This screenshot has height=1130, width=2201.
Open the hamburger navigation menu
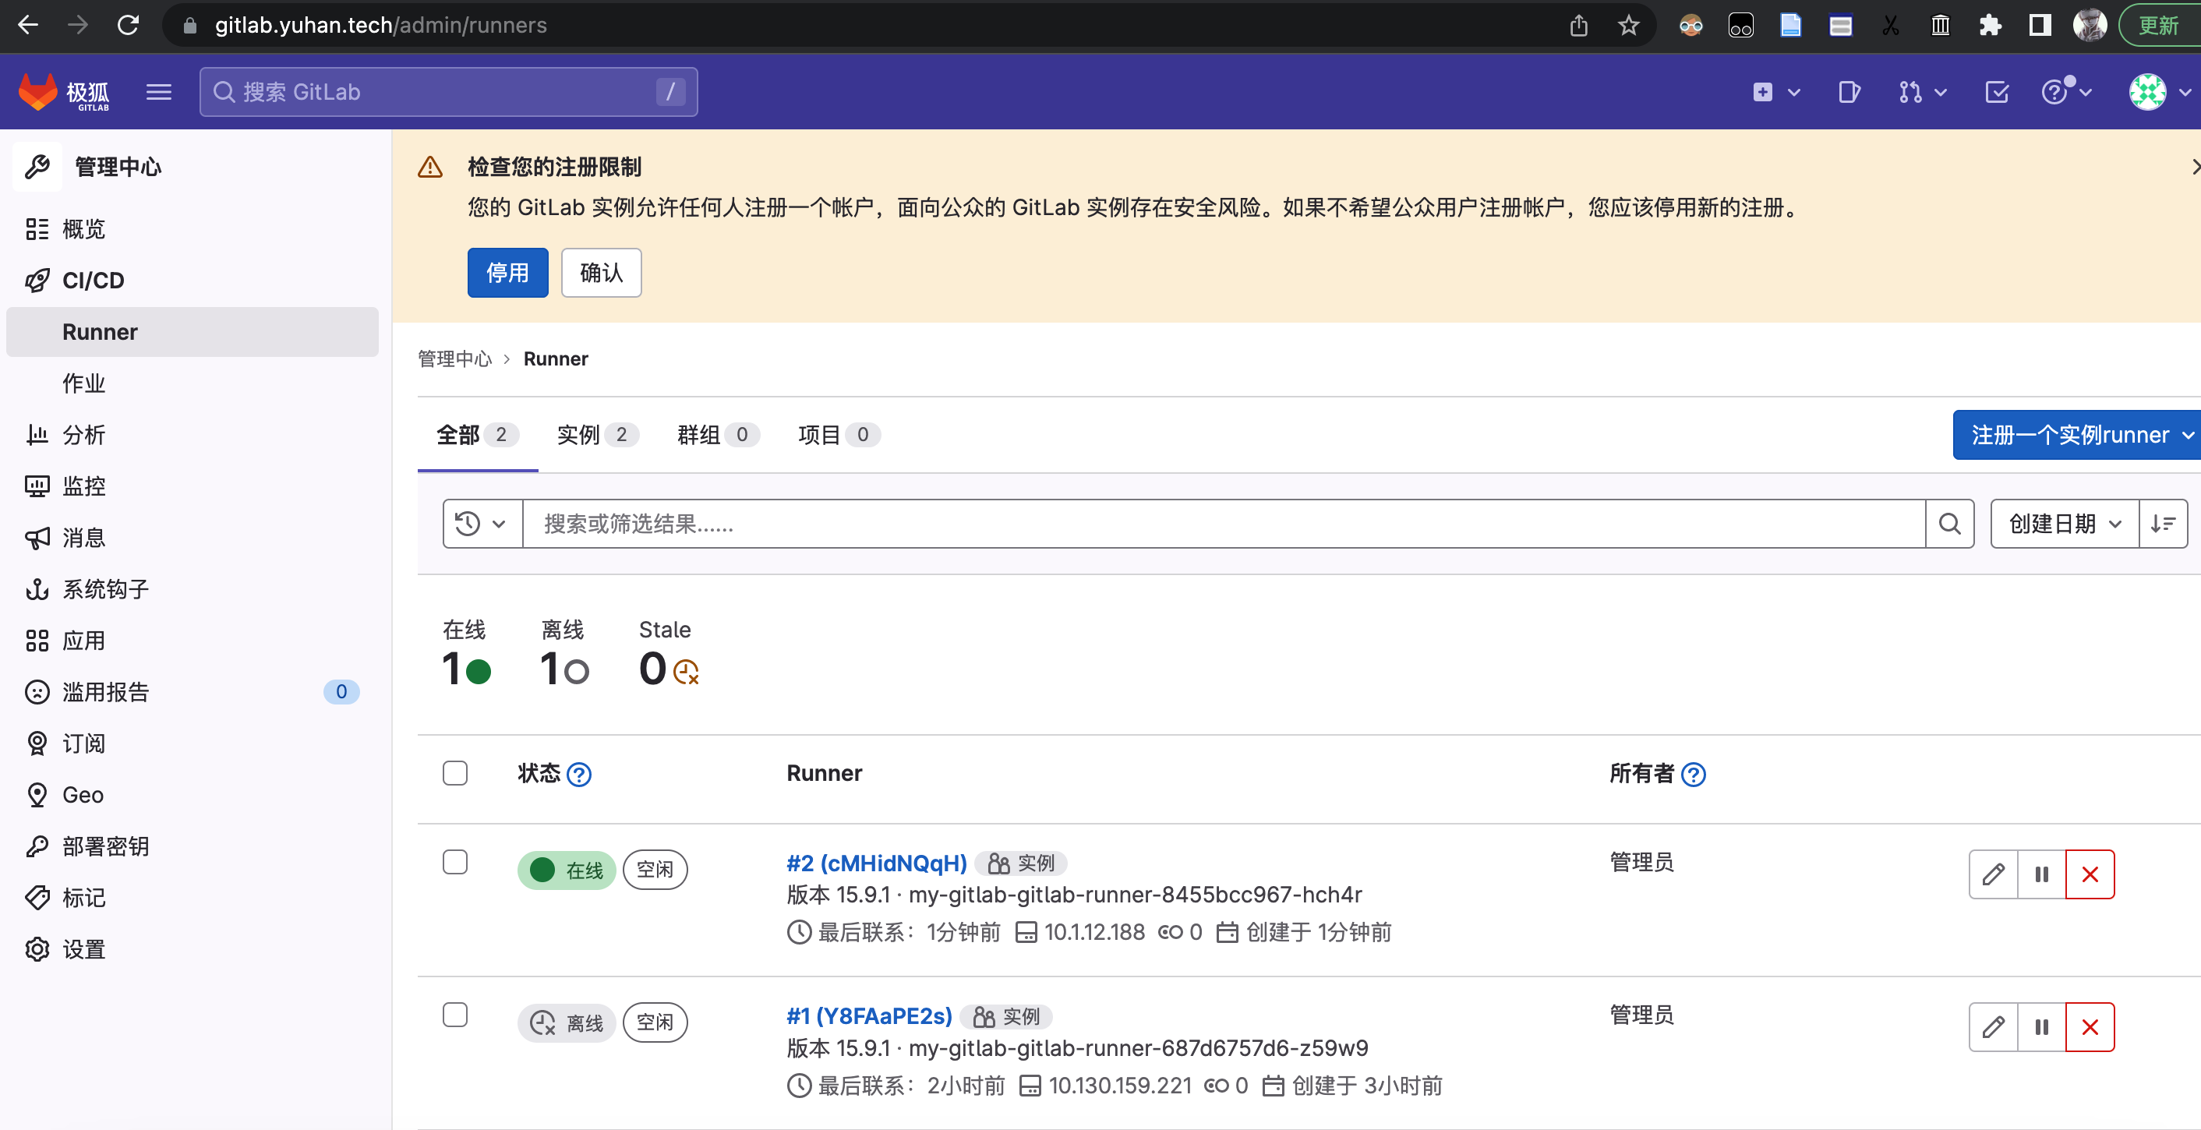159,91
